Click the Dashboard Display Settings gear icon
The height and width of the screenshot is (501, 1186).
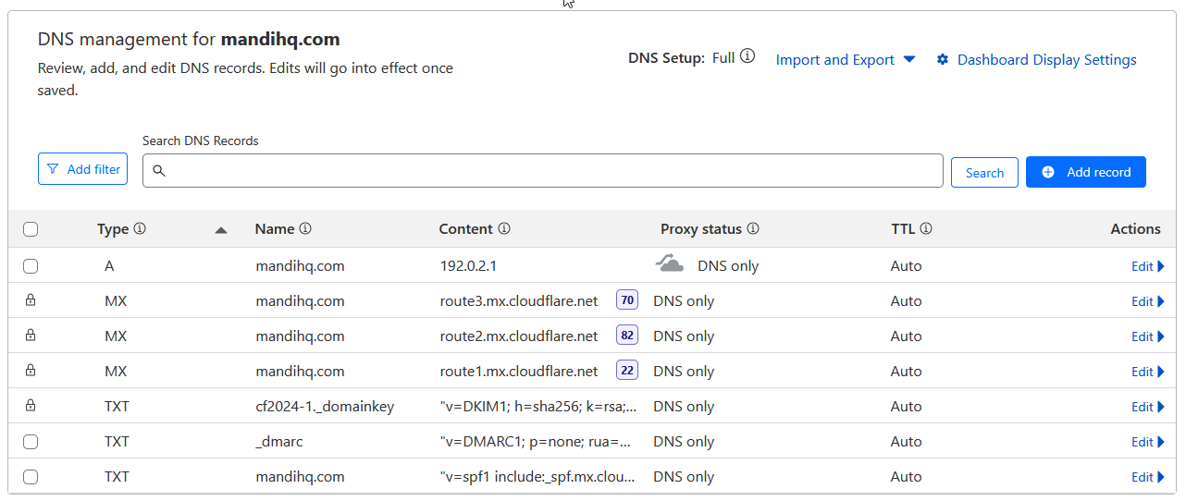click(943, 60)
